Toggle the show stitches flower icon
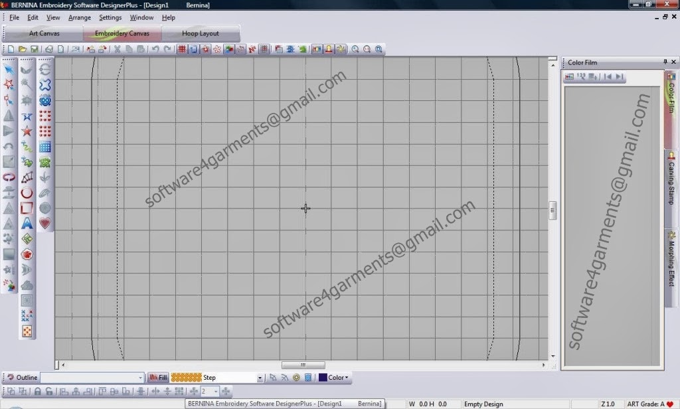Image resolution: width=680 pixels, height=409 pixels. (206, 49)
